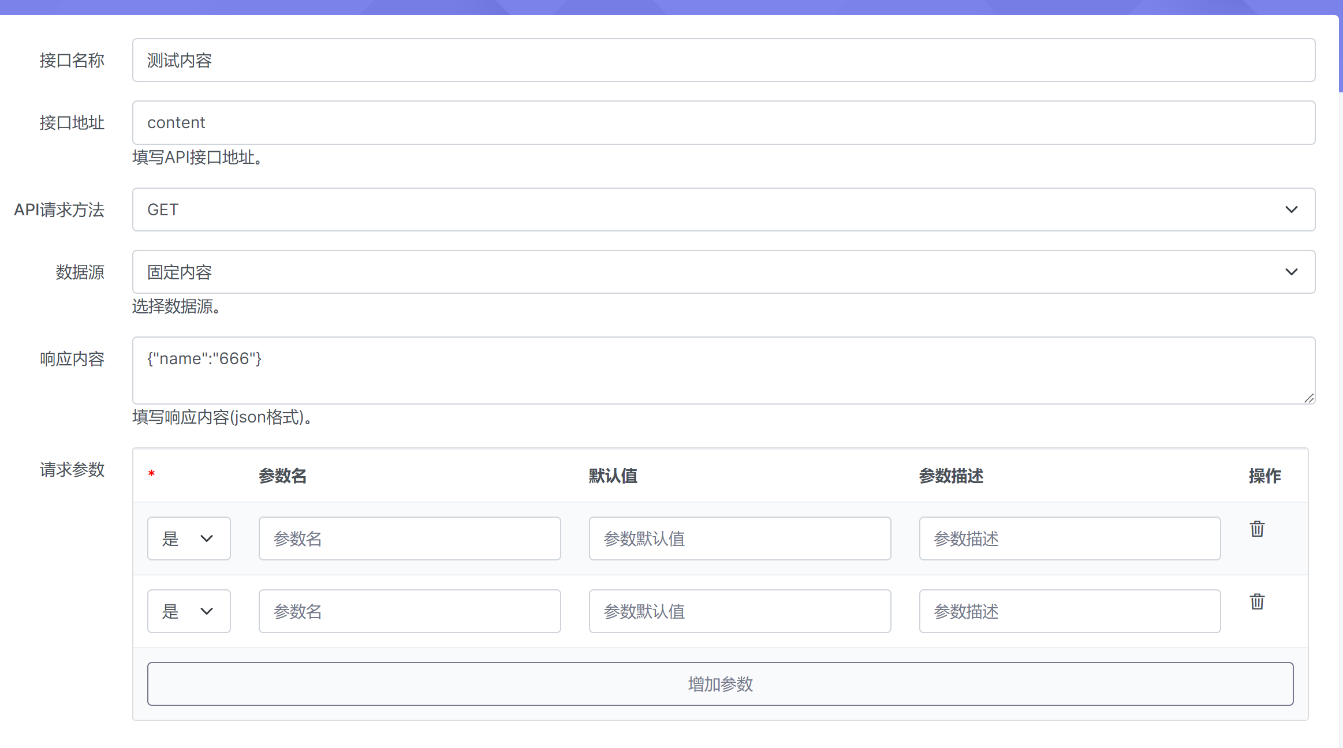Screen dimensions: 1343x748
Task: Click the second row 参数名 input
Action: point(409,611)
